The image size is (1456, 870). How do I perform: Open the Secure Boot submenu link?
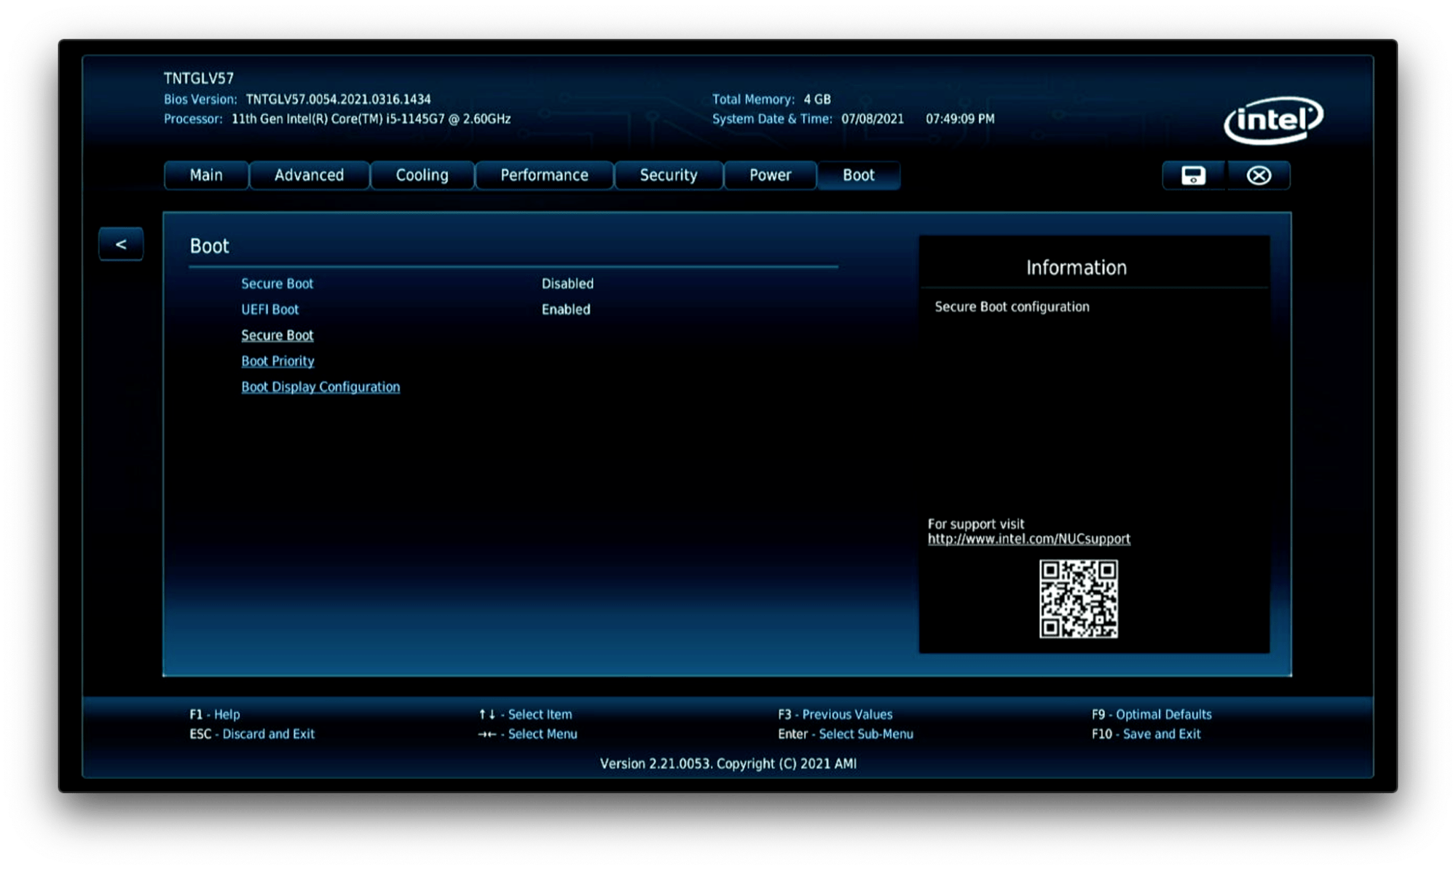coord(277,336)
